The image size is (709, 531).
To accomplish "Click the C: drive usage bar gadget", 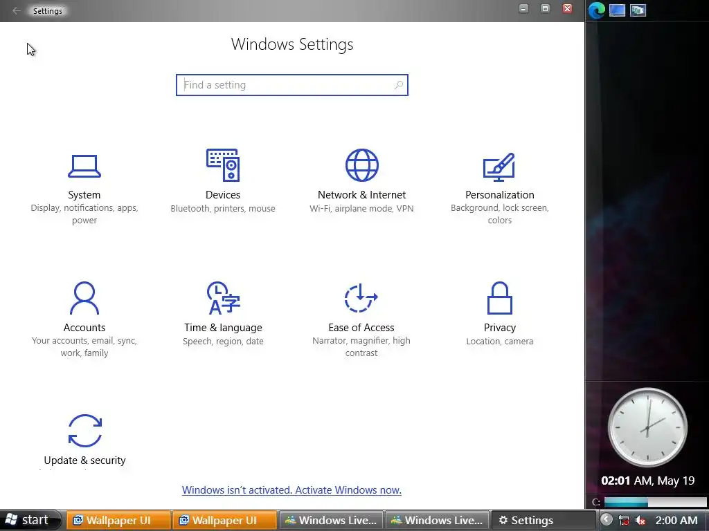I will tap(655, 502).
